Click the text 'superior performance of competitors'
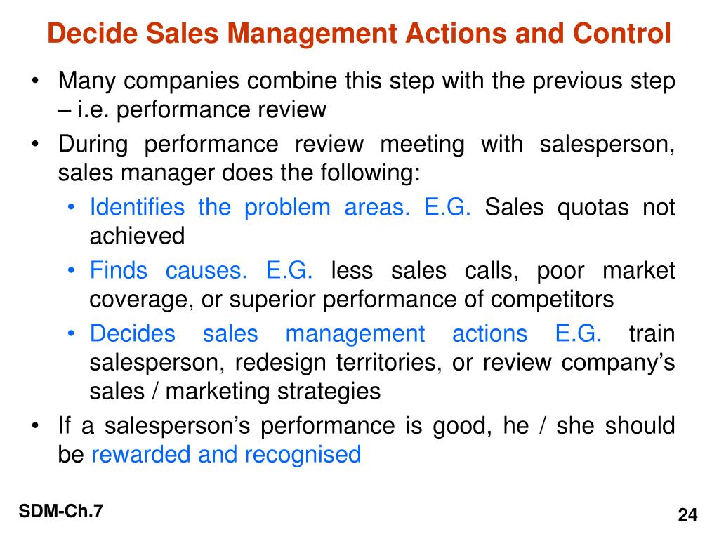The image size is (719, 539). tap(421, 300)
